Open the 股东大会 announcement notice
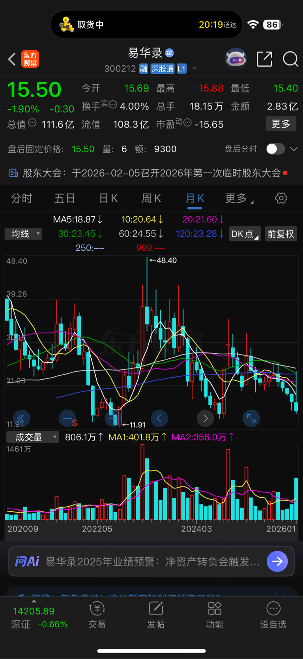Image resolution: width=303 pixels, height=659 pixels. tap(151, 173)
